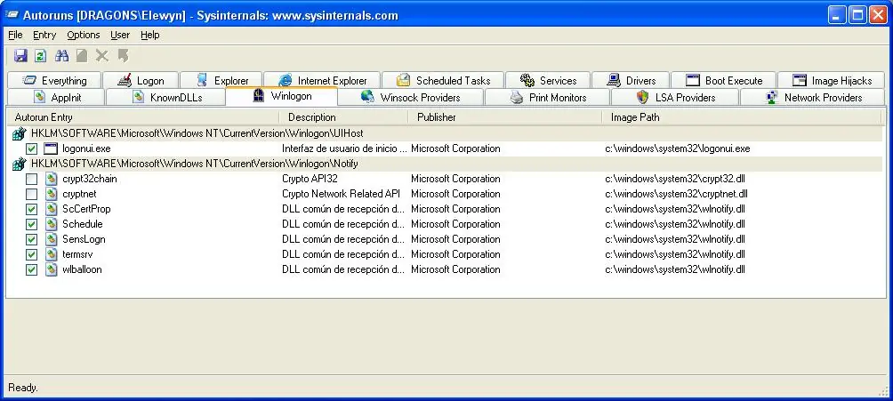Click the registry icon beside the UIHost key

coord(20,134)
